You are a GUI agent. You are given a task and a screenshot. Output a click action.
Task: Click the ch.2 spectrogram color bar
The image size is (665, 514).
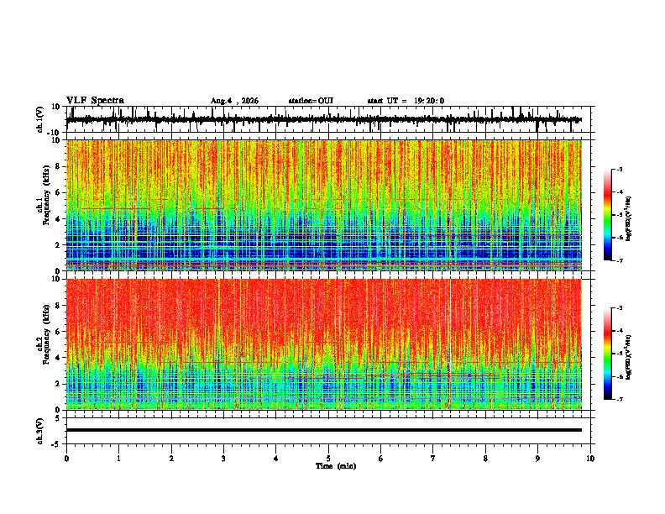(x=608, y=354)
